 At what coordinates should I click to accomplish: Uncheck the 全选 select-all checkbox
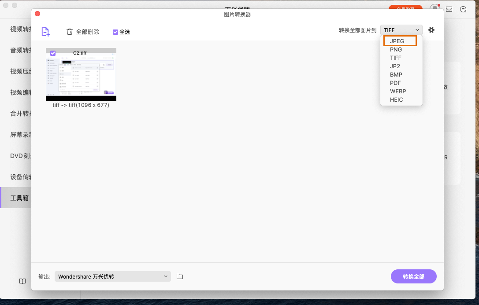(115, 32)
